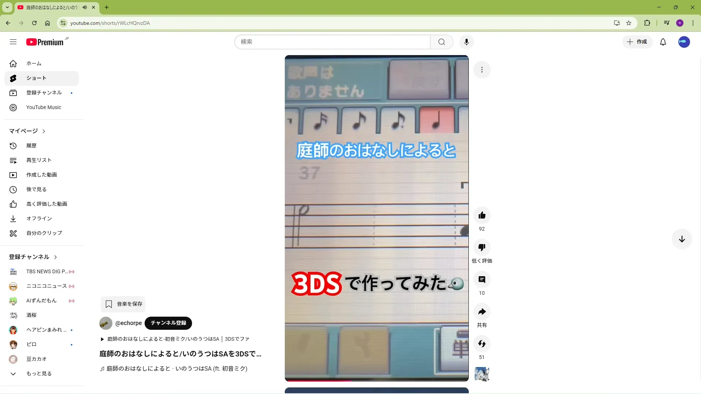This screenshot has height=394, width=701.
Task: Click the 音楽を保存 button
Action: pyautogui.click(x=123, y=304)
